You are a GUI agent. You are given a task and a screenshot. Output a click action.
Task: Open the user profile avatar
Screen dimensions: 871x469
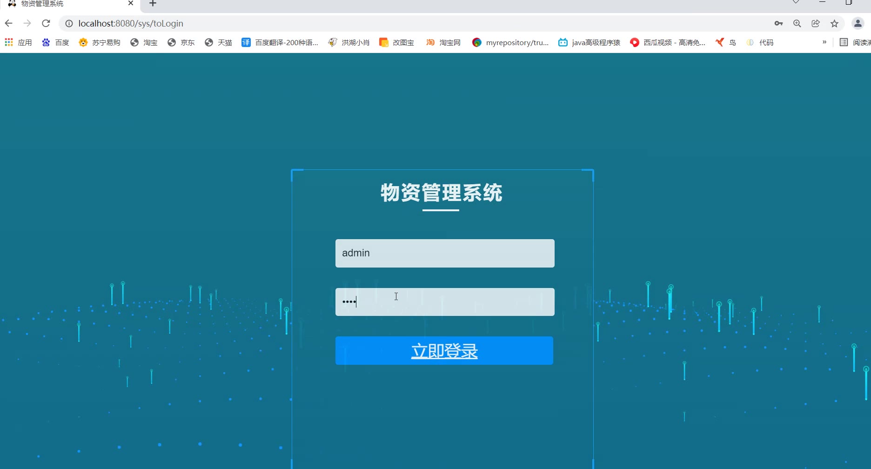pos(858,23)
